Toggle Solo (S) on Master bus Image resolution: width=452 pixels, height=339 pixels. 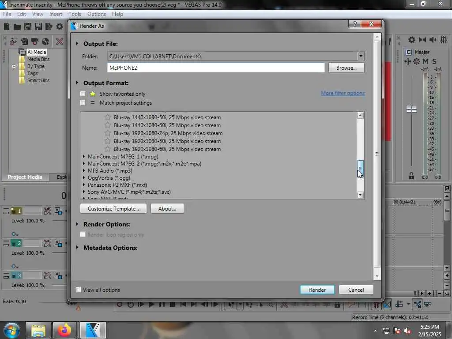434,61
